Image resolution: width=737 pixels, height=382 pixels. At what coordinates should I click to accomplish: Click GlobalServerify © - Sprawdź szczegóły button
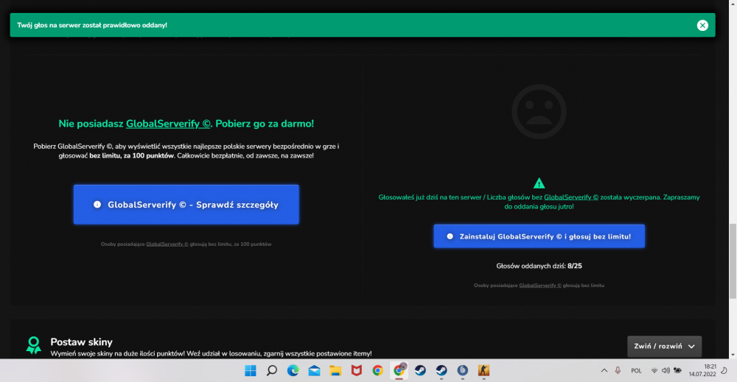click(186, 205)
